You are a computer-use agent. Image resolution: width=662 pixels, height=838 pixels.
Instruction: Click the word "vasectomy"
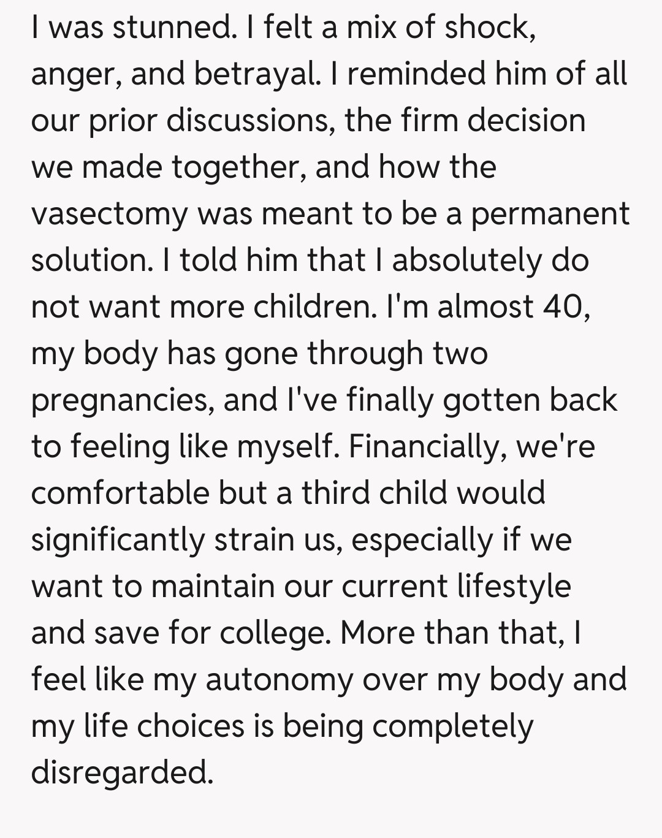(x=109, y=214)
